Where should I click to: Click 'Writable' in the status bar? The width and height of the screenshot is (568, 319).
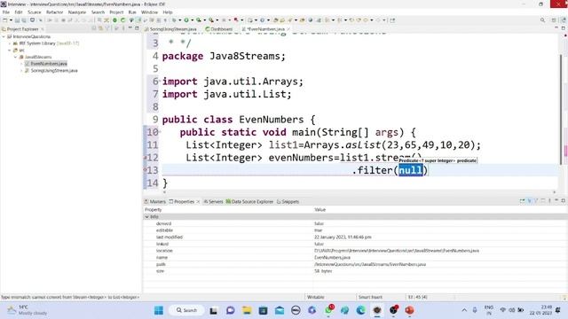[x=316, y=298]
